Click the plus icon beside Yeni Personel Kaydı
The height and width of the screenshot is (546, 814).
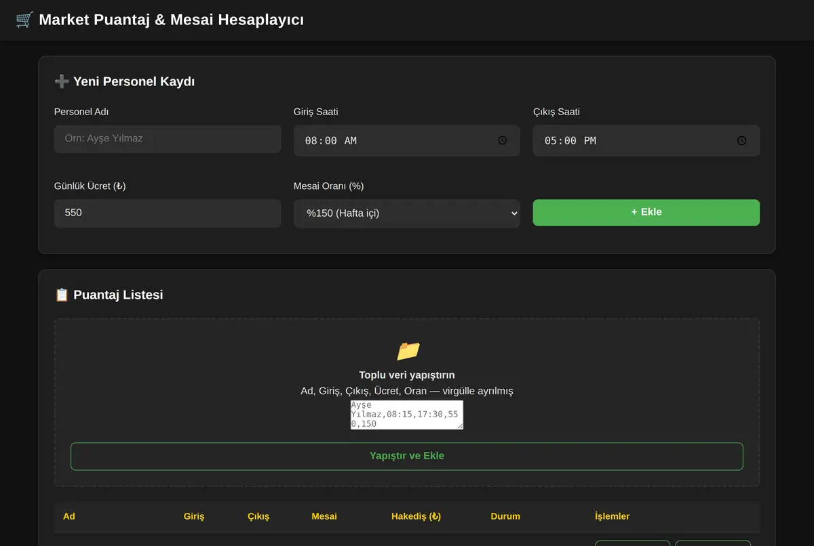point(62,82)
